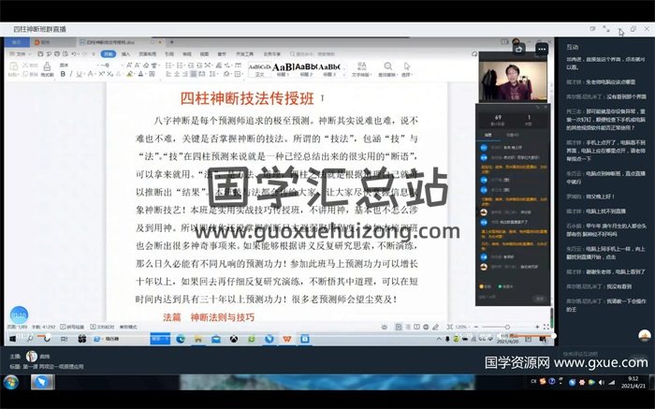Apply the 正文 body text style
The width and height of the screenshot is (655, 409).
(259, 67)
